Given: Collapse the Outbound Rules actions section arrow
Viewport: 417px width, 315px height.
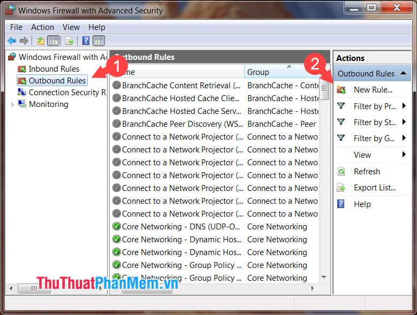Looking at the screenshot, I should coord(403,73).
